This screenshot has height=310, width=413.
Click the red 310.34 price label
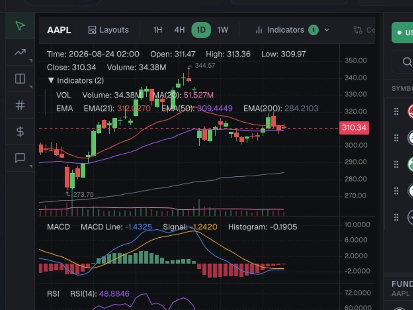coord(354,128)
